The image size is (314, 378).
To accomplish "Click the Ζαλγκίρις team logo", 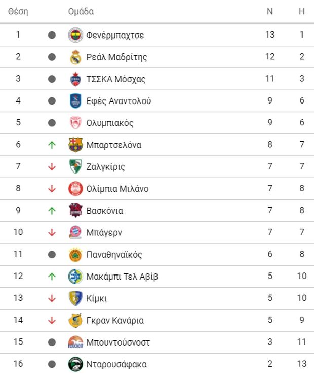I will pos(75,167).
